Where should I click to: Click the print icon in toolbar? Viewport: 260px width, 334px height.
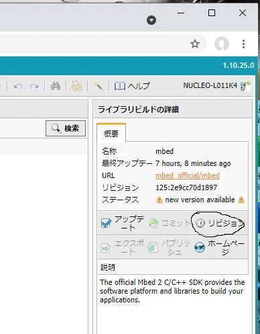(x=76, y=86)
